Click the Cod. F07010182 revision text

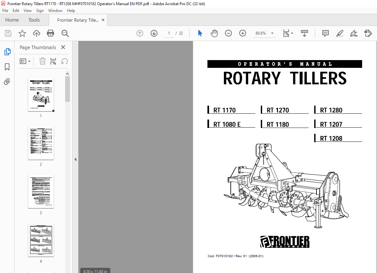pyautogui.click(x=235, y=256)
